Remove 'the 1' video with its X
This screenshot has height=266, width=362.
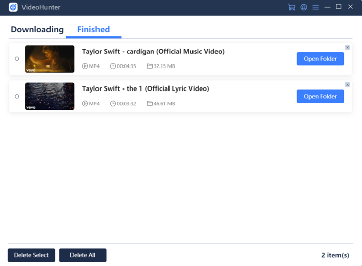coord(347,85)
